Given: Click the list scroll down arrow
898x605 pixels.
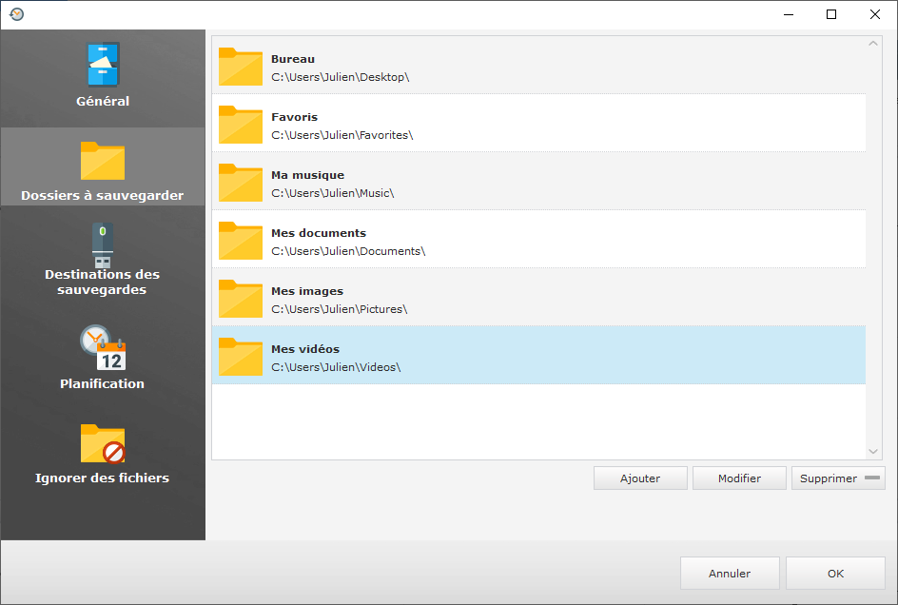Looking at the screenshot, I should pyautogui.click(x=873, y=452).
